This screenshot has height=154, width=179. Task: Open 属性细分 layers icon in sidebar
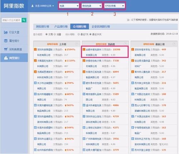coord(6,41)
